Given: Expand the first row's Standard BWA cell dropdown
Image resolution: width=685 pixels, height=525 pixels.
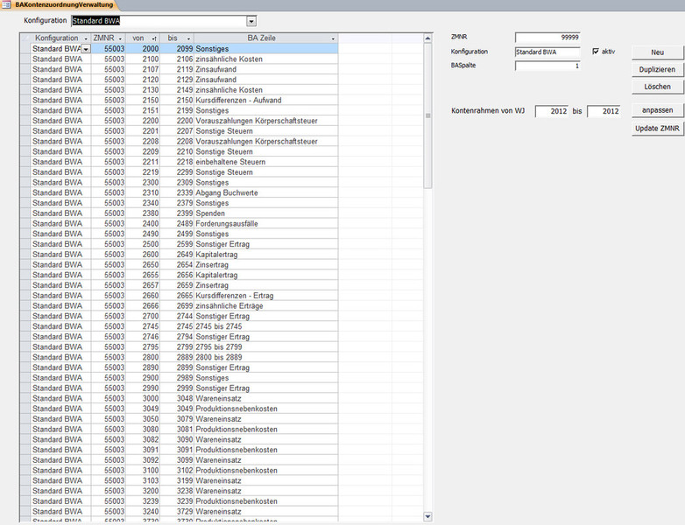Looking at the screenshot, I should [x=86, y=49].
